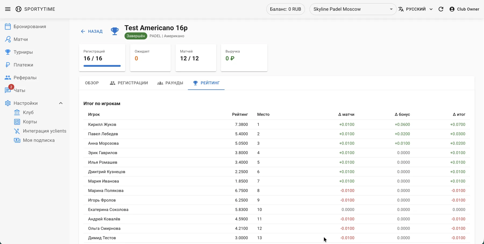
Task: Click the SportyTime logo icon
Action: pyautogui.click(x=19, y=9)
